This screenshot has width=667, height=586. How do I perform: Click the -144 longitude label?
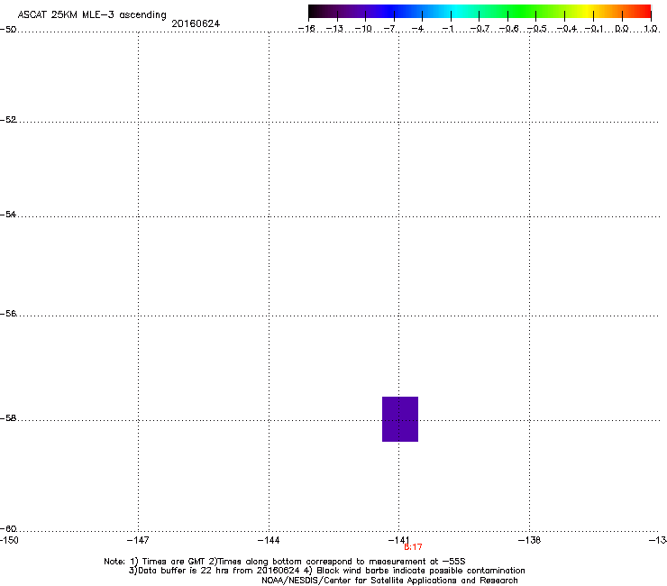click(269, 540)
